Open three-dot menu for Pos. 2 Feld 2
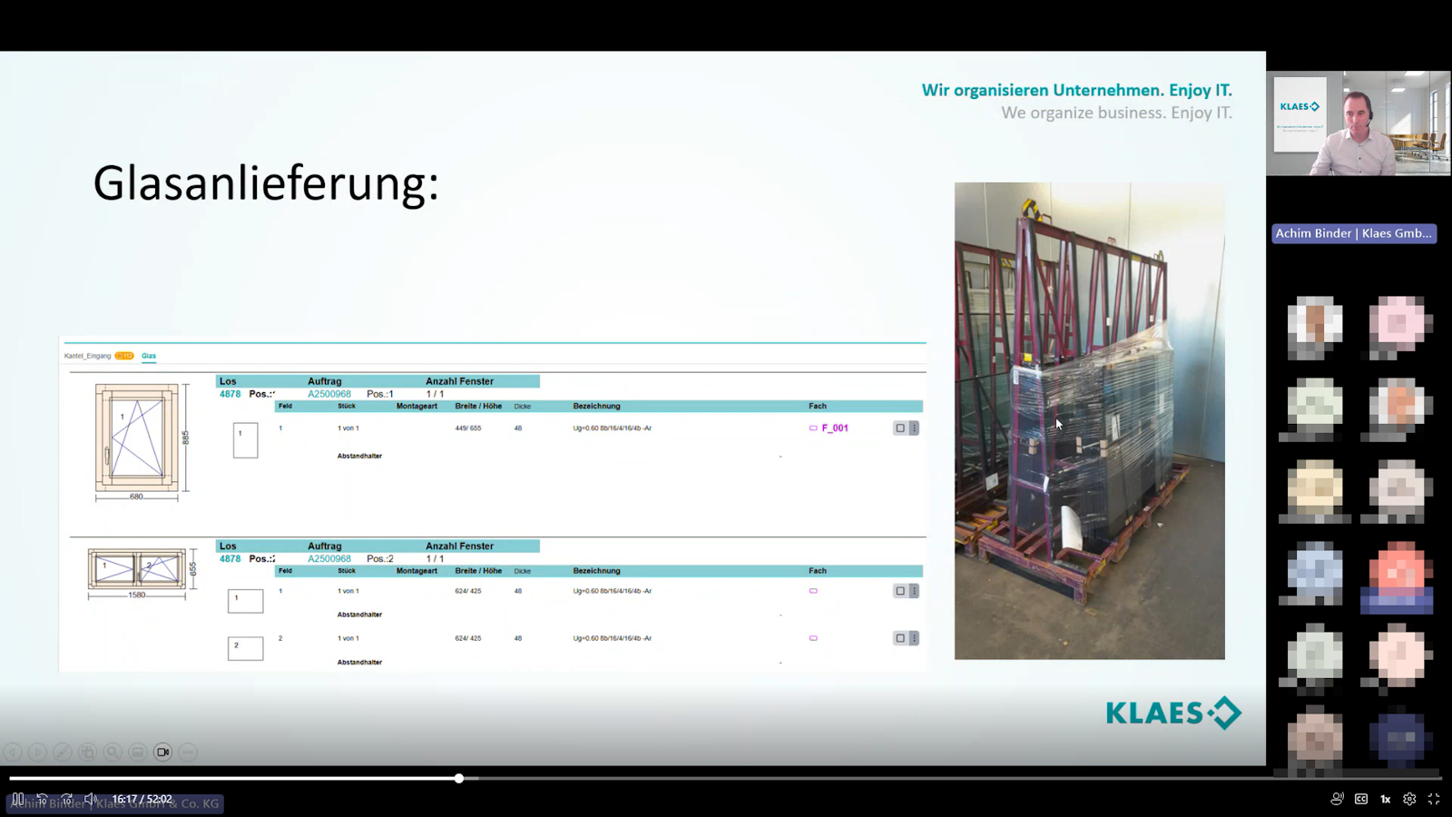Screen dimensions: 1452x817 [914, 638]
